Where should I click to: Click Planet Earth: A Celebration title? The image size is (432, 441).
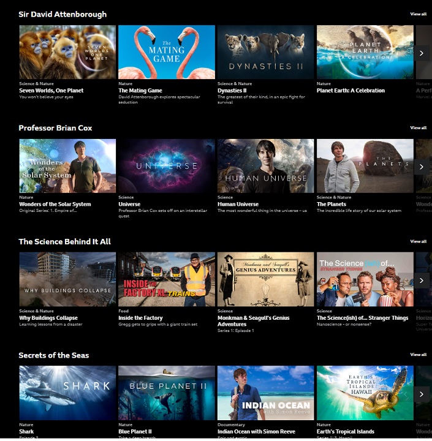coord(351,91)
